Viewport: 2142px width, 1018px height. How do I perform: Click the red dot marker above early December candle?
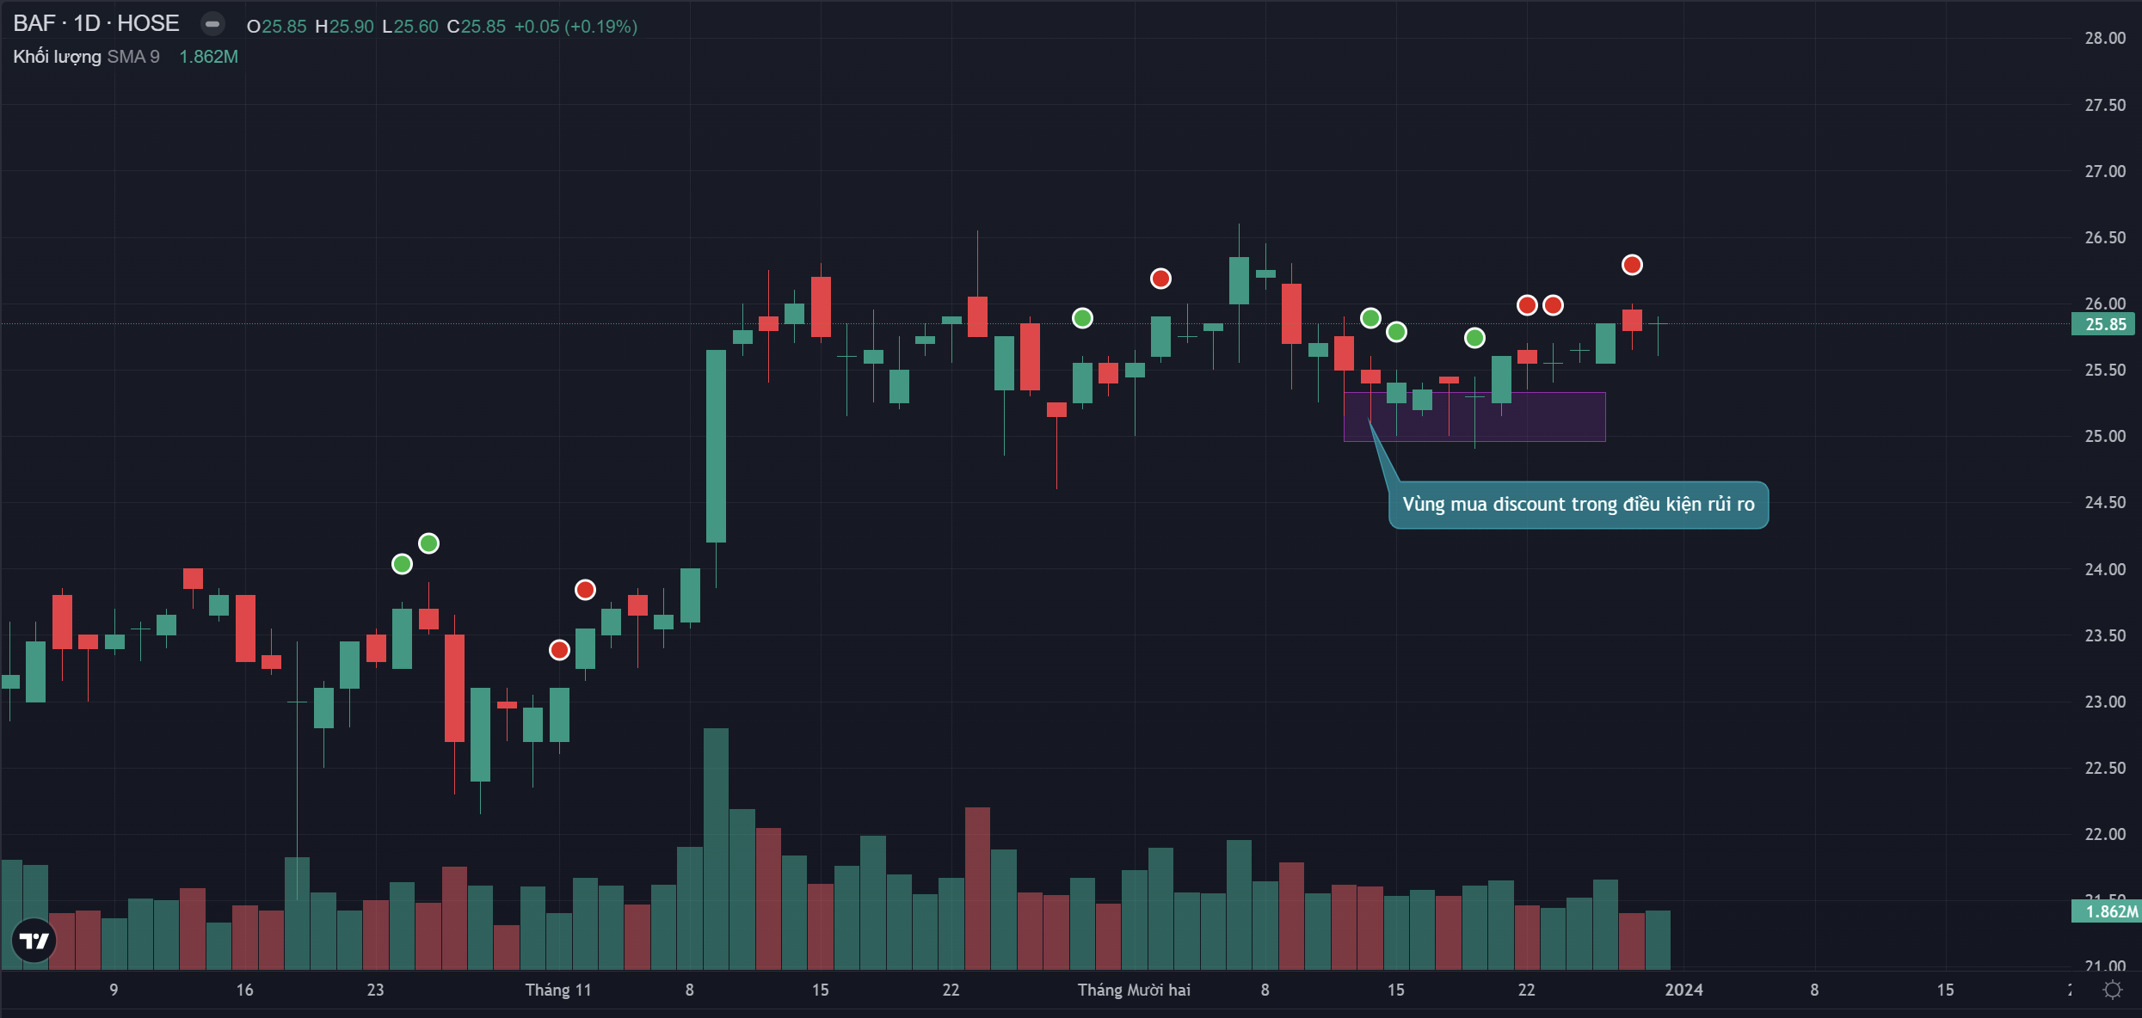pyautogui.click(x=1160, y=279)
